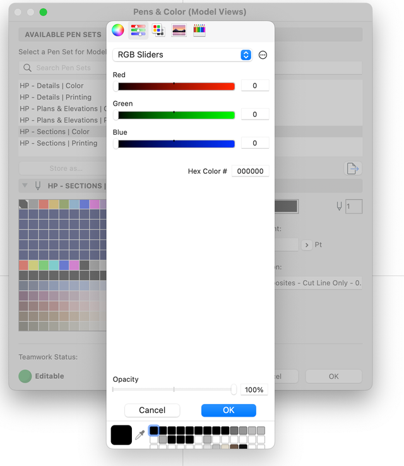Click the Blue value field
Viewport: 404px width, 466px height.
pos(255,144)
